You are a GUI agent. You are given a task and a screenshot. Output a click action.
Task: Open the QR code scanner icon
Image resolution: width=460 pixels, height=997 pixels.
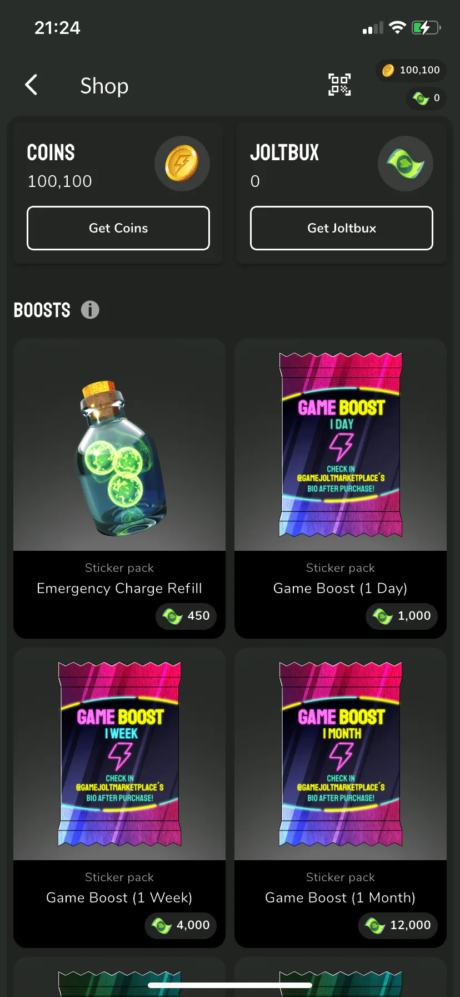339,85
